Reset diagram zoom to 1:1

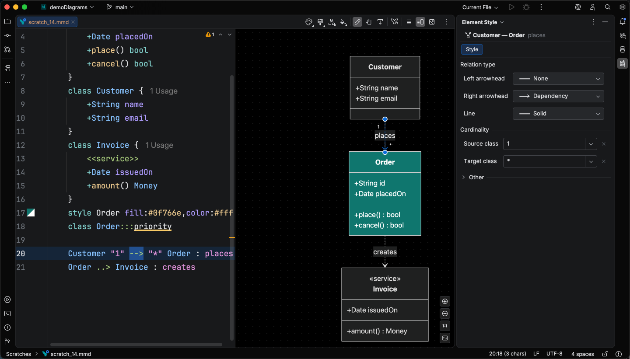click(445, 326)
